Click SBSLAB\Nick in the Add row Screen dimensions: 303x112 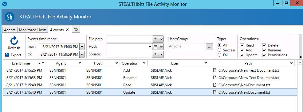(161, 70)
